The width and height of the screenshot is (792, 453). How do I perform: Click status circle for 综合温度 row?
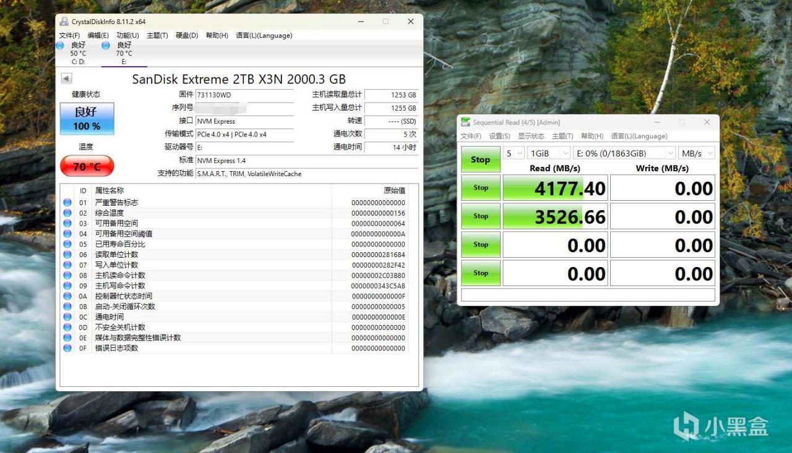point(67,213)
